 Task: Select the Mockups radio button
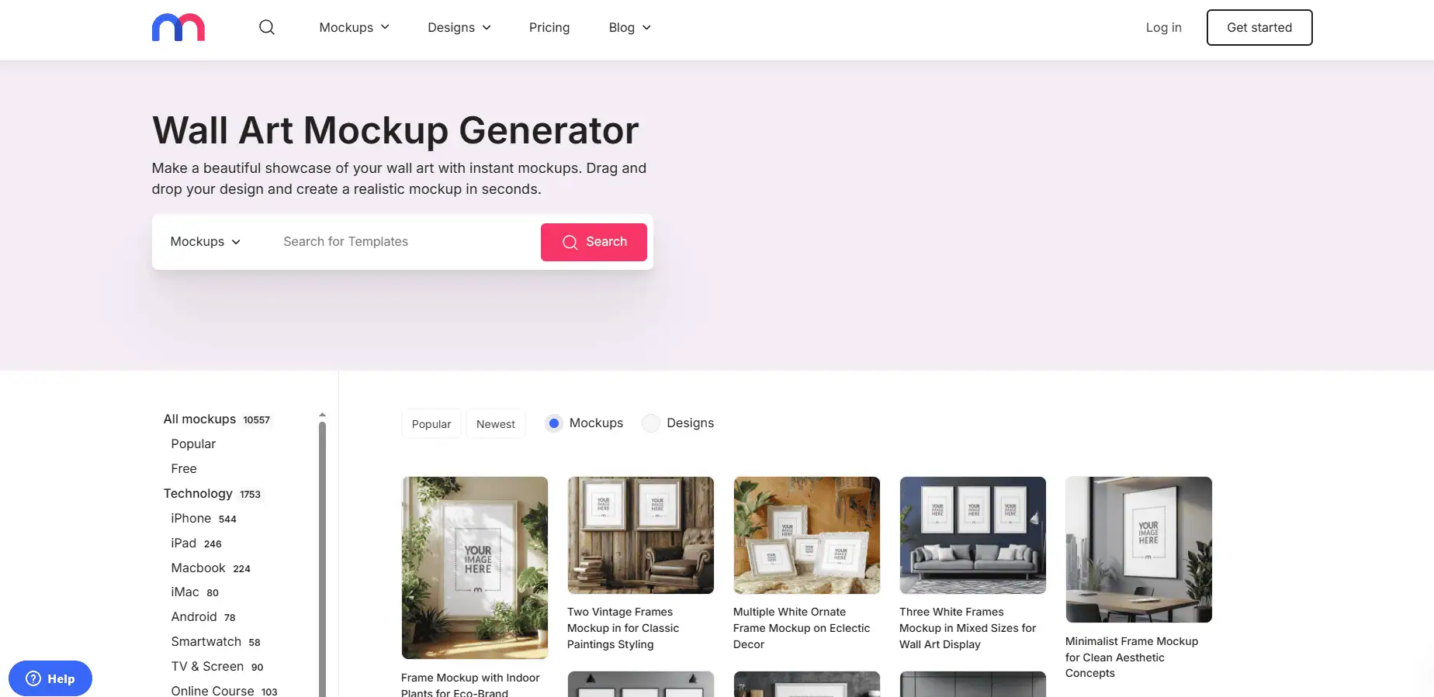pos(553,423)
